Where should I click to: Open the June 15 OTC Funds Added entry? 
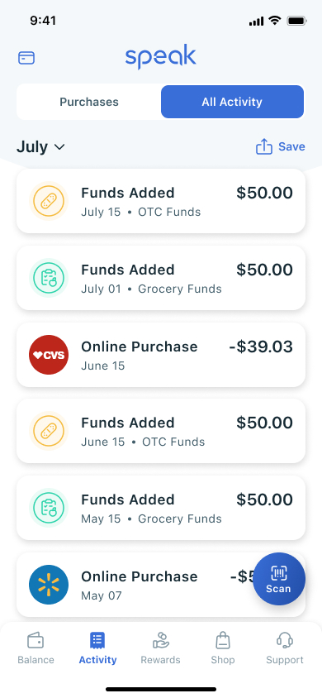[161, 431]
